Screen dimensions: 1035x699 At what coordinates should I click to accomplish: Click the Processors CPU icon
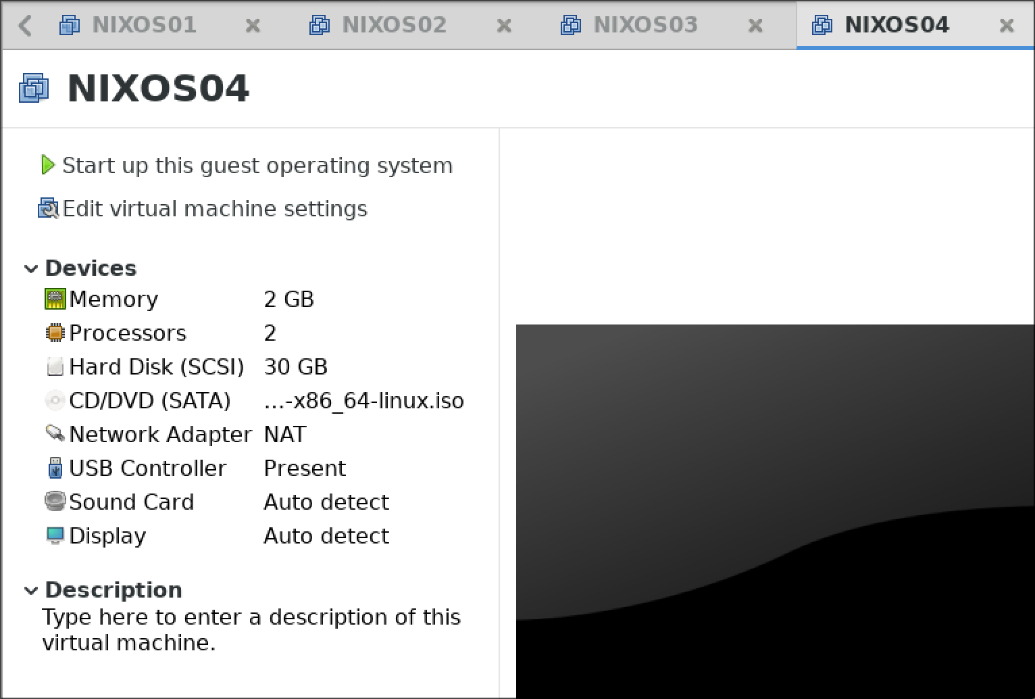[55, 333]
